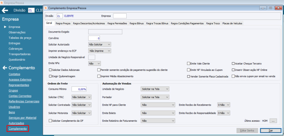The width and height of the screenshot is (284, 136).
Task: Toggle Emite Vale Cliente checkbox
Action: [188, 63]
